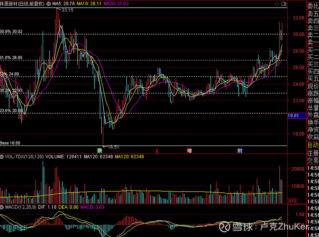Click magenta MACD: 0.63 value
Screen dimensions: 319x237
coord(93,207)
